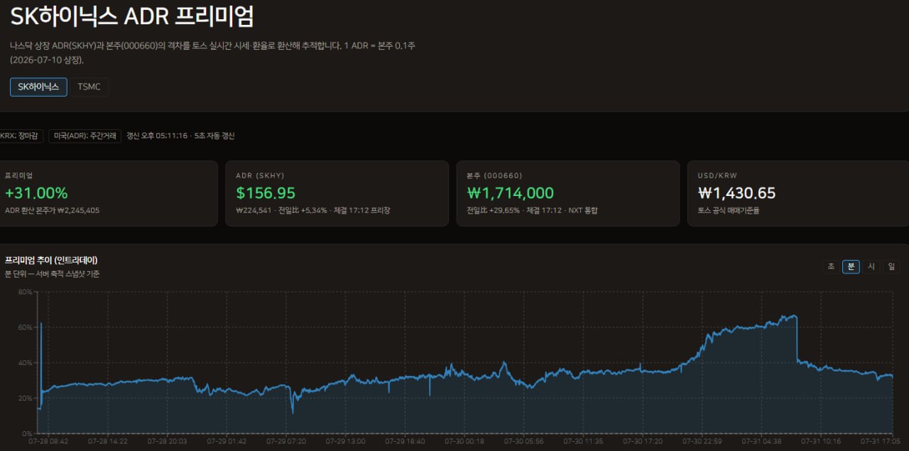This screenshot has width=909, height=451.
Task: Set chart interval to 분 (minutes)
Action: pos(851,266)
